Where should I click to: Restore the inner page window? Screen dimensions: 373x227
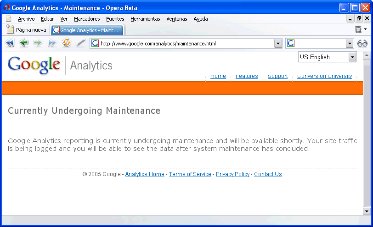coord(358,18)
